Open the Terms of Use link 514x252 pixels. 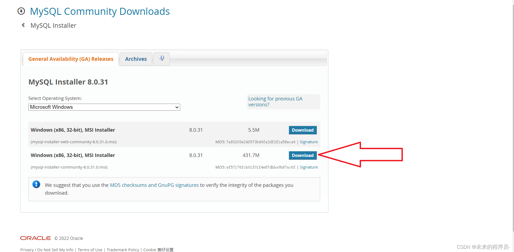pyautogui.click(x=90, y=250)
